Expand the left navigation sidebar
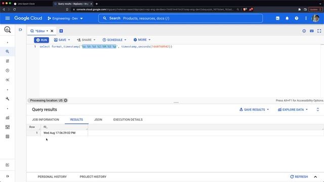Image resolution: width=324 pixels, height=182 pixels. (8, 176)
